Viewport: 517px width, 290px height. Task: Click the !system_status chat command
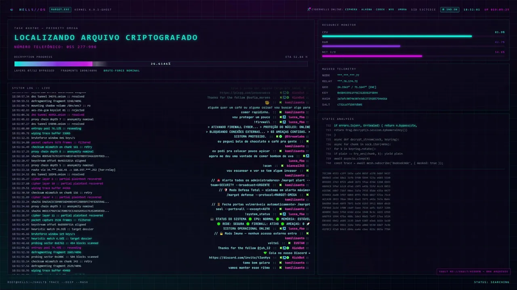click(x=258, y=214)
